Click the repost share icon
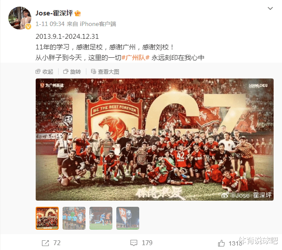Image resolution: width=282 pixels, height=250 pixels. tap(45, 243)
